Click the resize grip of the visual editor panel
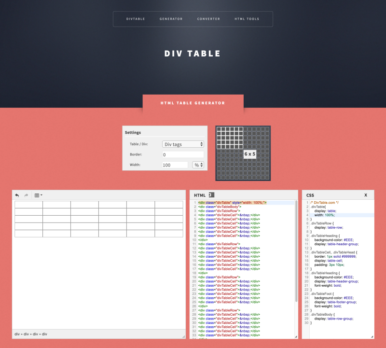This screenshot has width=386, height=348. [183, 336]
